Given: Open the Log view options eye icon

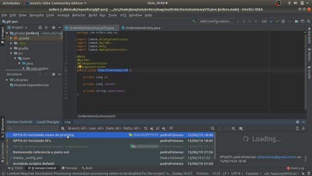Looking at the screenshot, I should pos(164,129).
